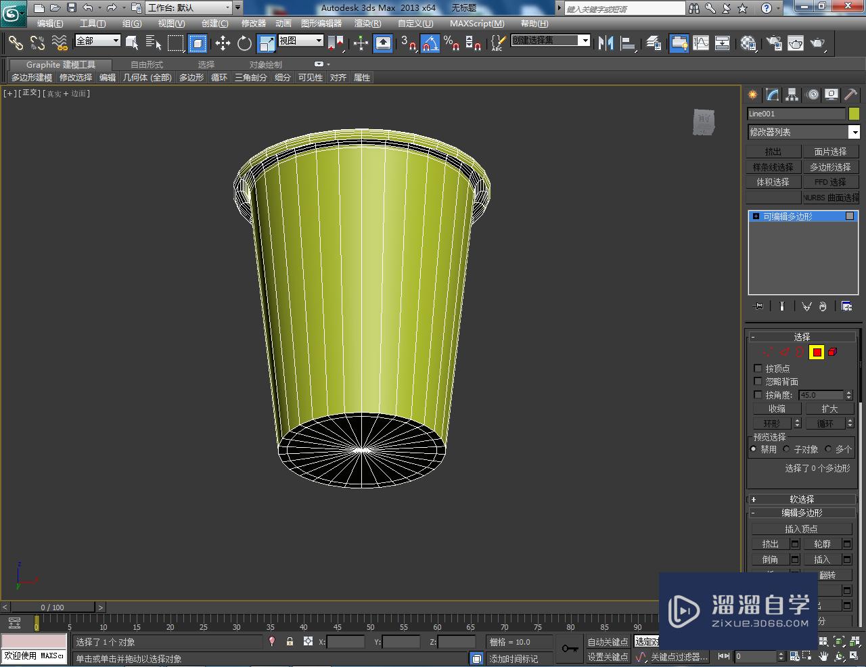Select the 多个 preview radio button
The width and height of the screenshot is (866, 667).
tap(828, 449)
